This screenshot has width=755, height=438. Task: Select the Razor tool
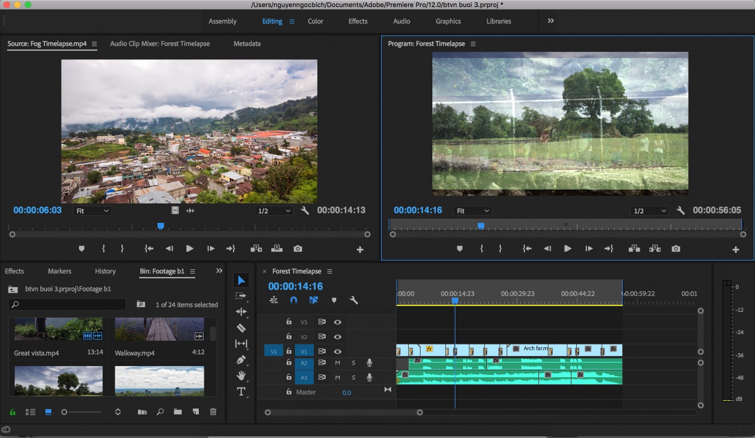pos(241,328)
